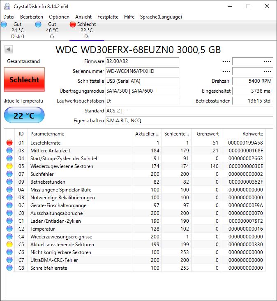Screen dimensions: 277x301
Task: Click yellow status icon for Aktuell ausstehende Sektoren
Action: [x=9, y=244]
